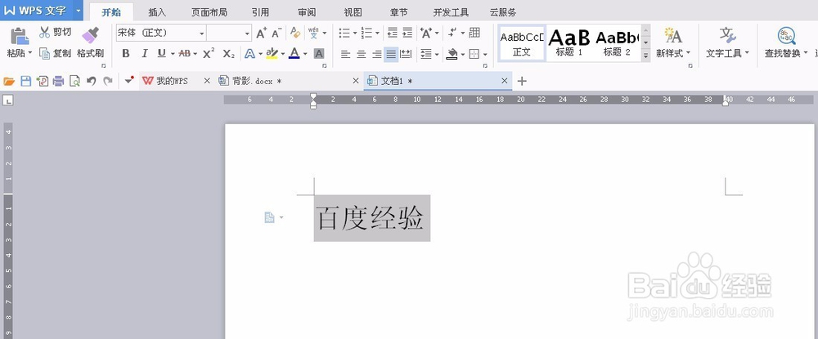The height and width of the screenshot is (339, 818).
Task: Center align the text
Action: tap(361, 54)
